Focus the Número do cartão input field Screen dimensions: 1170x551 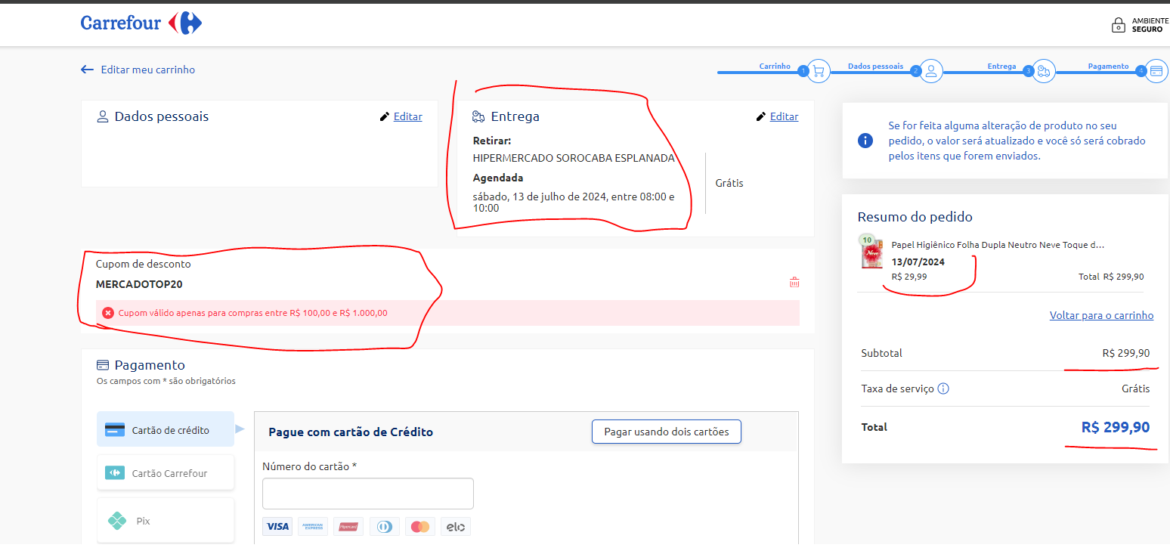[x=368, y=494]
